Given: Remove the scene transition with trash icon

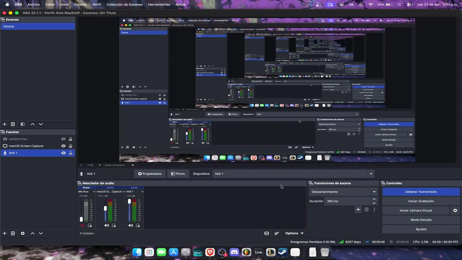Looking at the screenshot, I should [366, 209].
